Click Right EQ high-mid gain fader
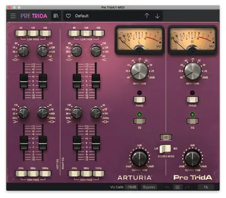 77,81
